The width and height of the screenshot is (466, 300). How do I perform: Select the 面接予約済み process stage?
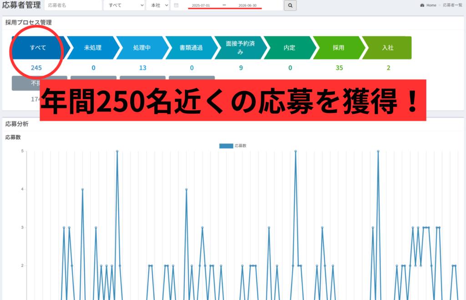pyautogui.click(x=240, y=47)
